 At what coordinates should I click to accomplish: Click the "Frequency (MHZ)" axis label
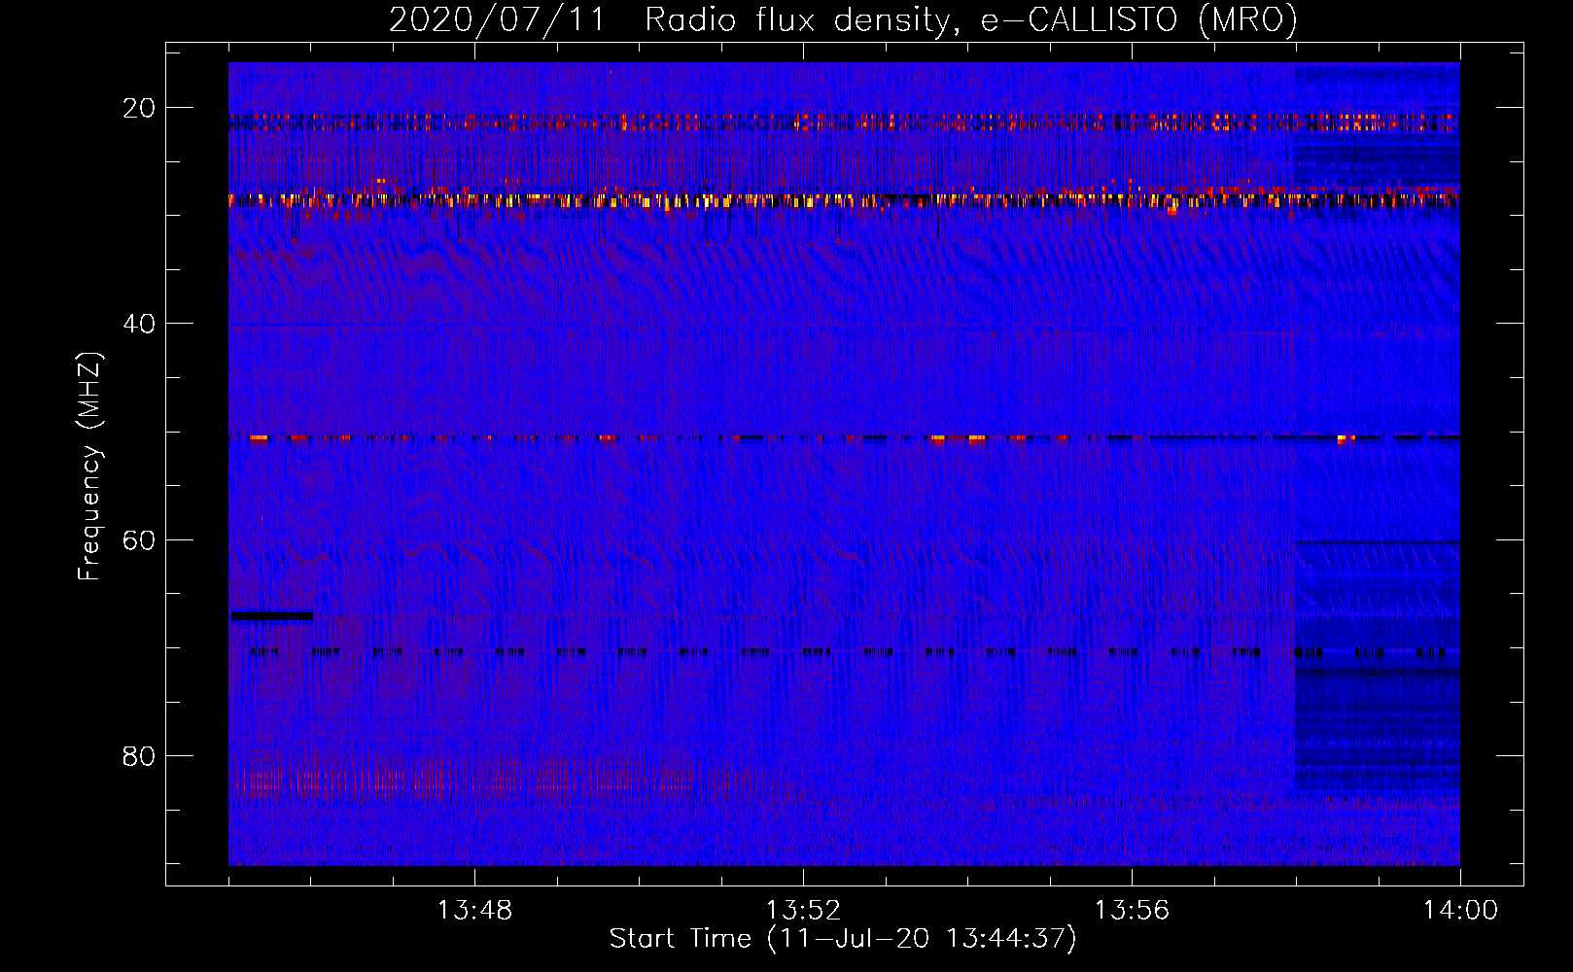[x=89, y=466]
